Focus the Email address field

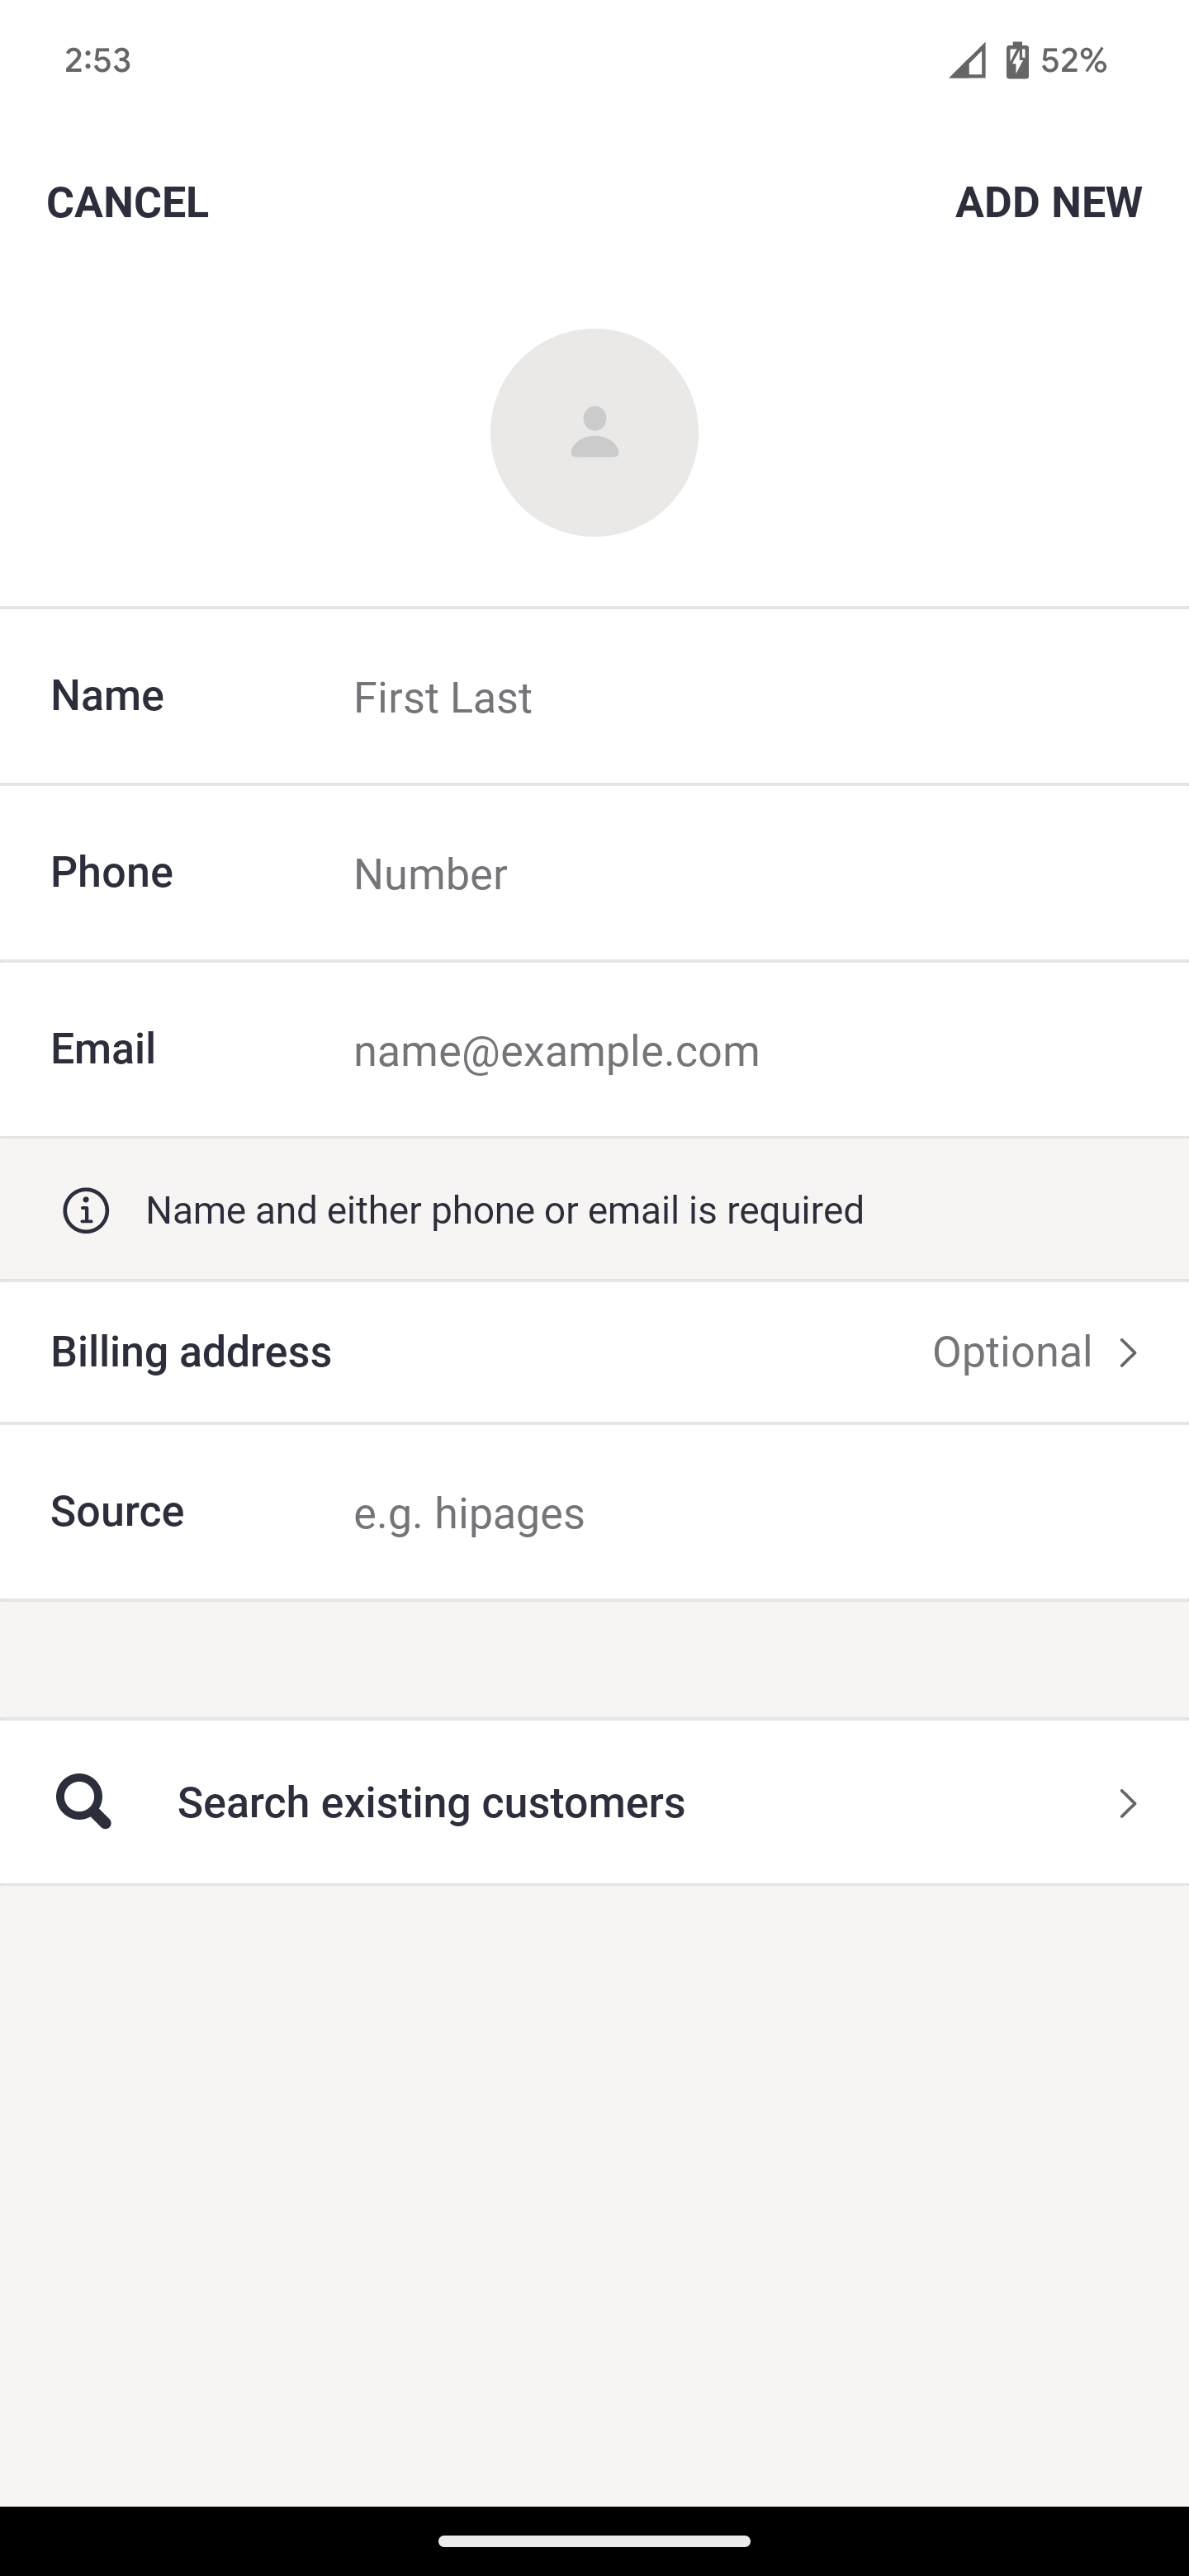(740, 1050)
